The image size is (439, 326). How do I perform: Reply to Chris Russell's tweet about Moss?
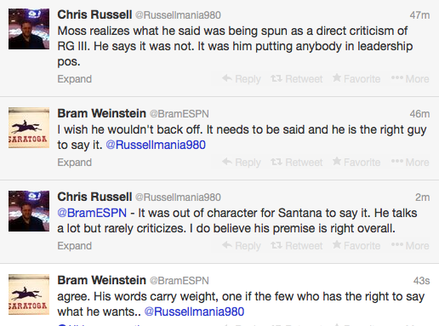pyautogui.click(x=242, y=78)
